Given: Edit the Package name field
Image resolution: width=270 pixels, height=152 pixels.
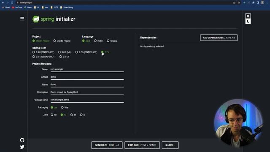Looking at the screenshot, I should pyautogui.click(x=87, y=100).
